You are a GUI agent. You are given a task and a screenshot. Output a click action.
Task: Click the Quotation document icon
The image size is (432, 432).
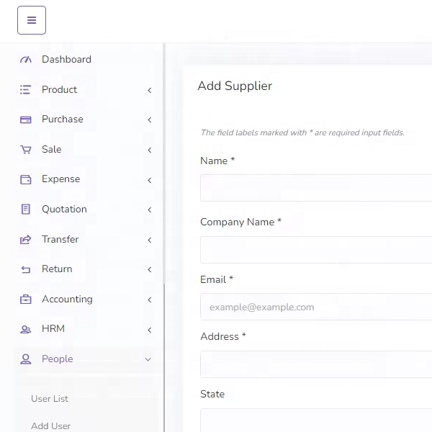[x=26, y=210]
